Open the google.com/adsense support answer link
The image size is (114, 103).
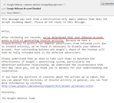point(47,86)
